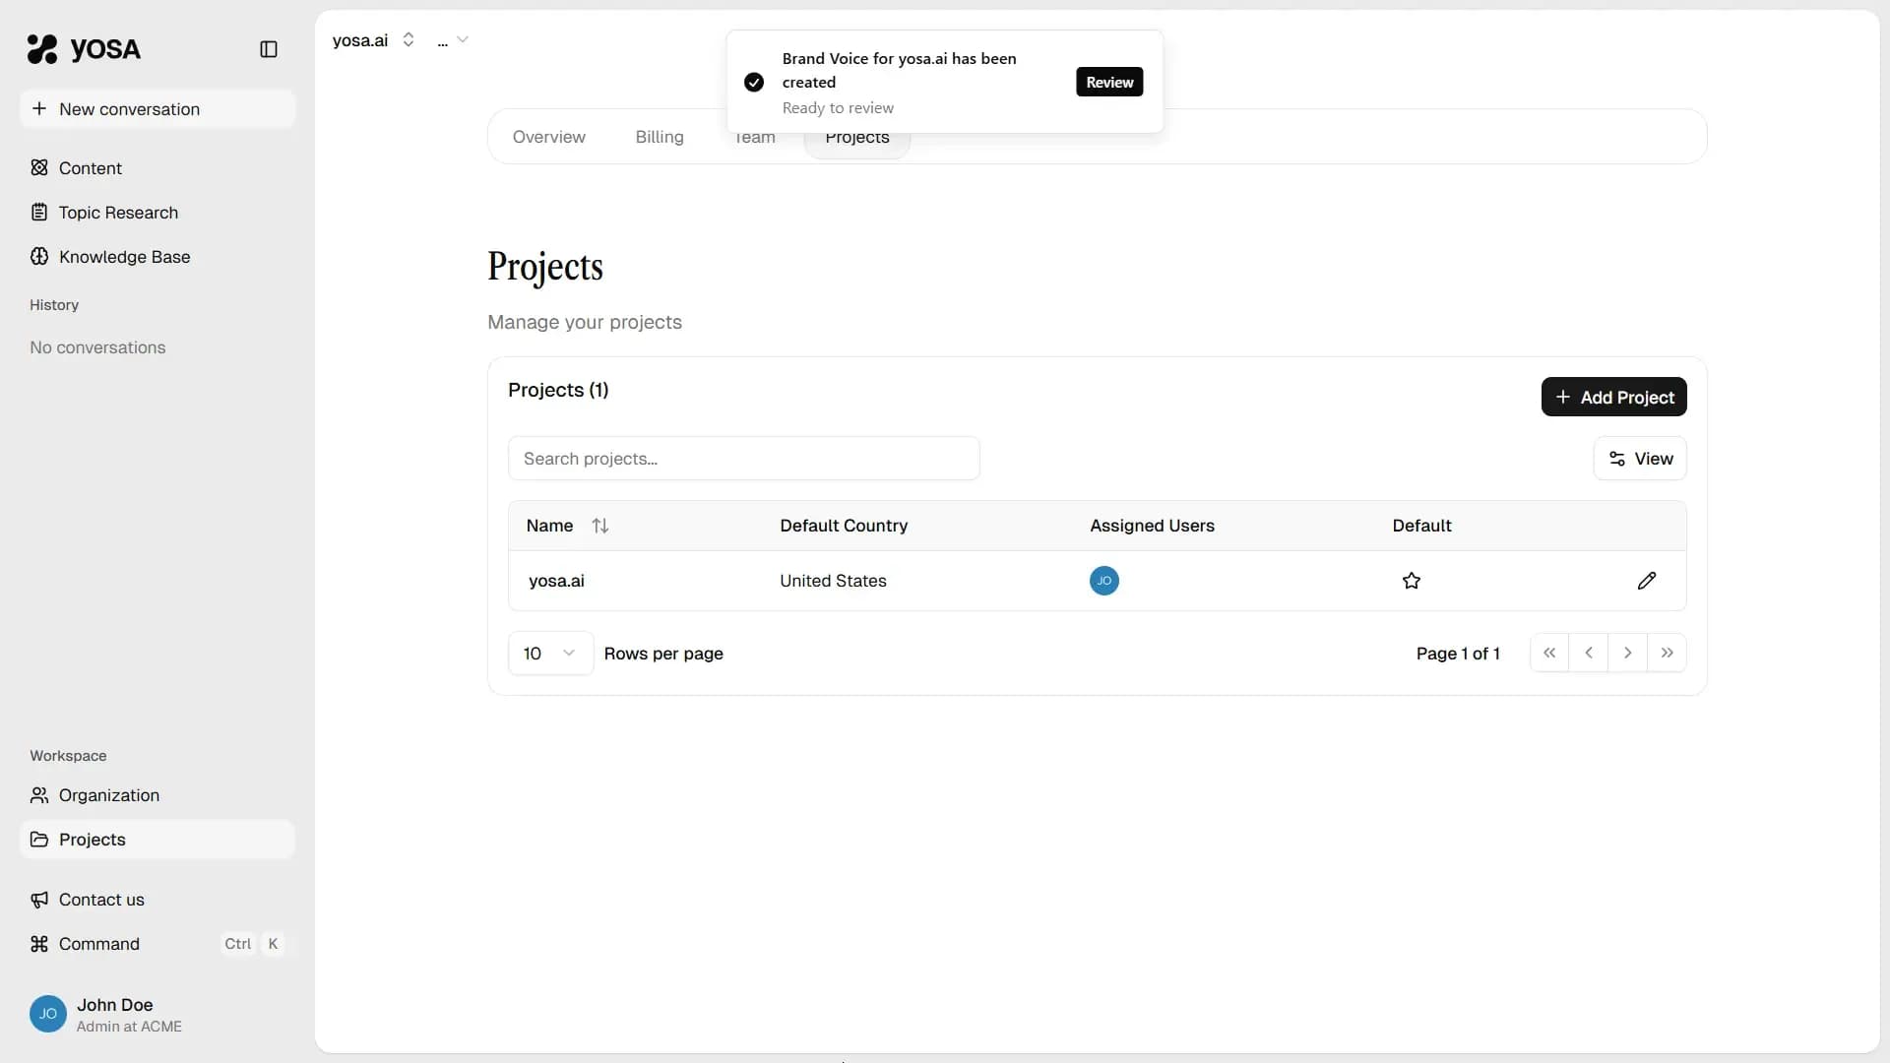1890x1063 pixels.
Task: Sort projects by Name column
Action: coord(599,526)
